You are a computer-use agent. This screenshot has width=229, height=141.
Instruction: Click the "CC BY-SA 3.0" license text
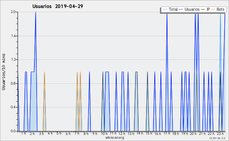click(217, 138)
